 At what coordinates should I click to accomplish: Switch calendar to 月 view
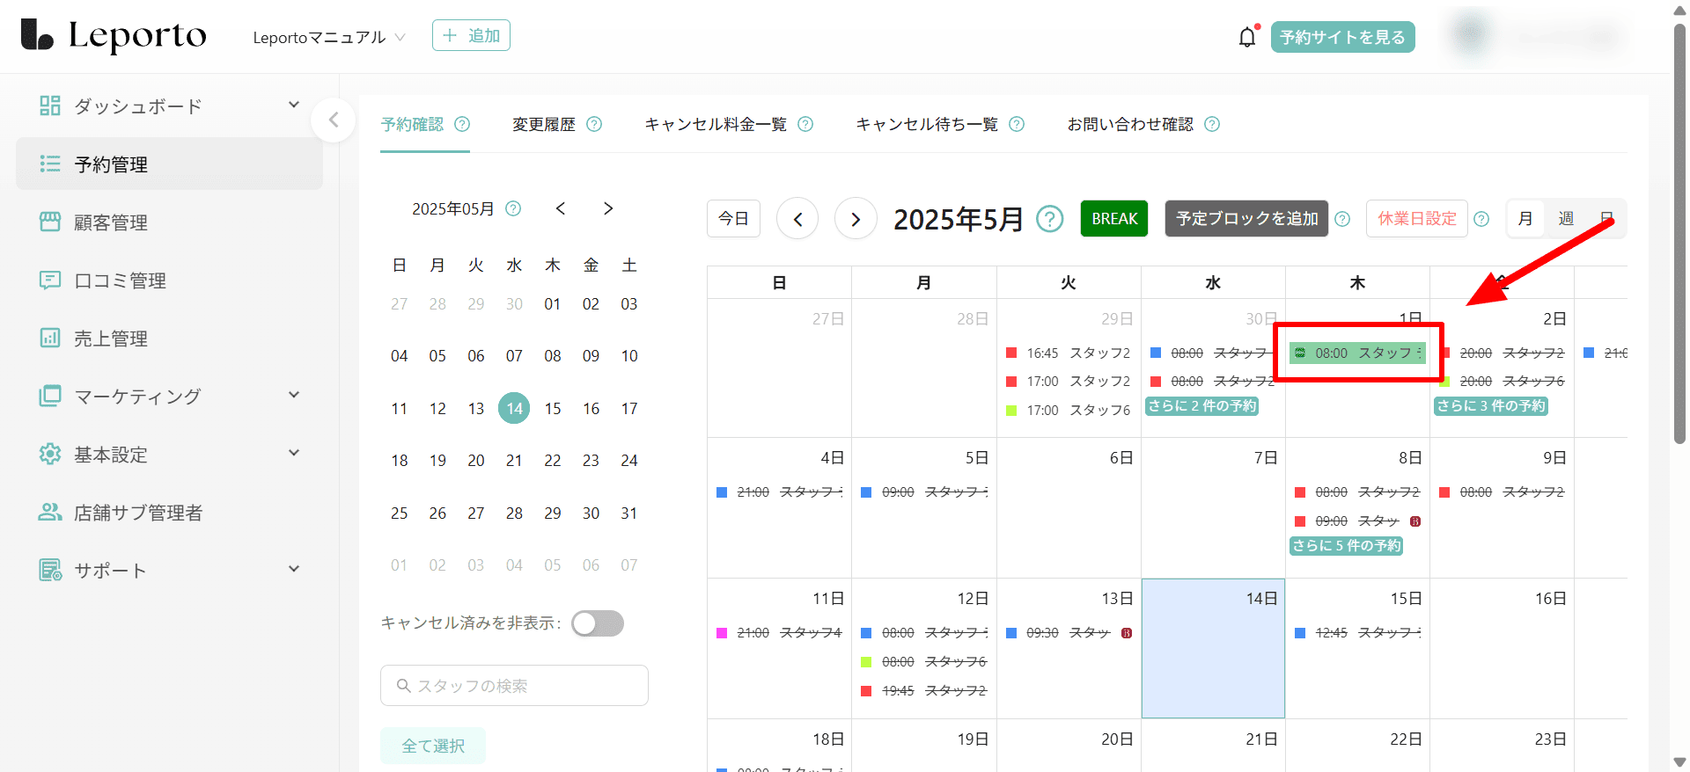coord(1525,219)
